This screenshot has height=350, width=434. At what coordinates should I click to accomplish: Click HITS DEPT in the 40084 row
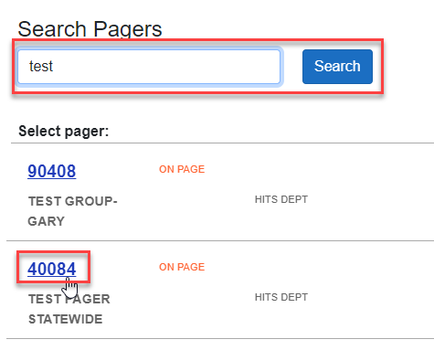click(281, 297)
